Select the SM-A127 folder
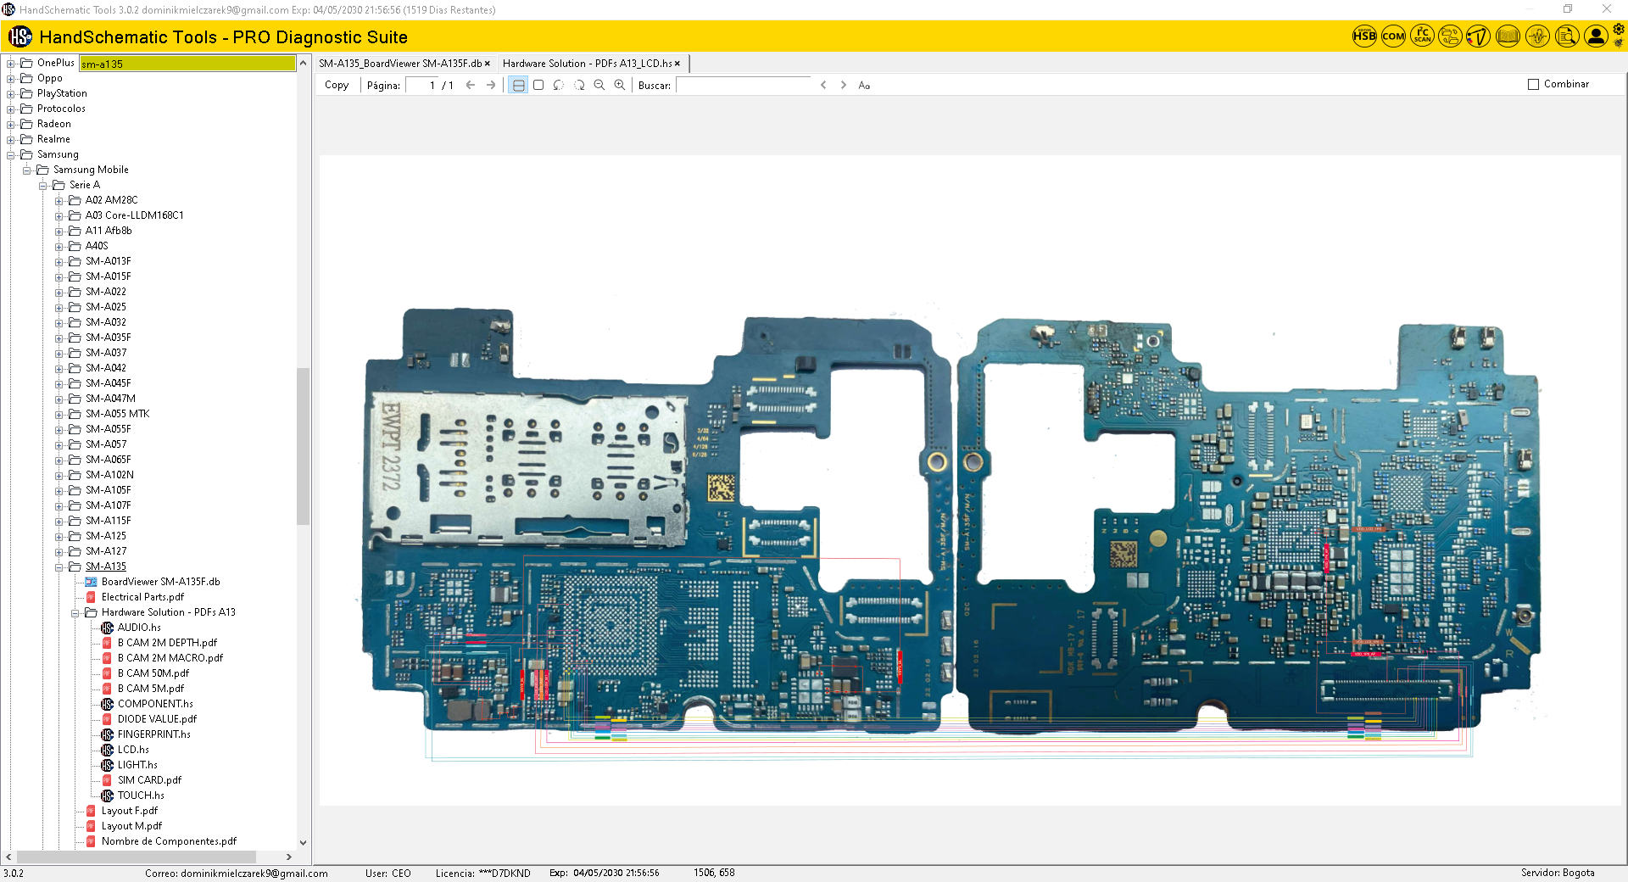1628x882 pixels. point(105,551)
